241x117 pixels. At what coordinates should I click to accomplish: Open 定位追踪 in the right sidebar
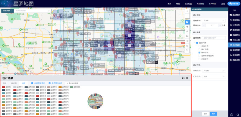(x=235, y=55)
